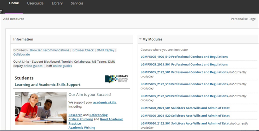The width and height of the screenshot is (259, 131).
Task: Open module LGMP5005_2122_501 Professional Conduct
Action: pos(184,72)
